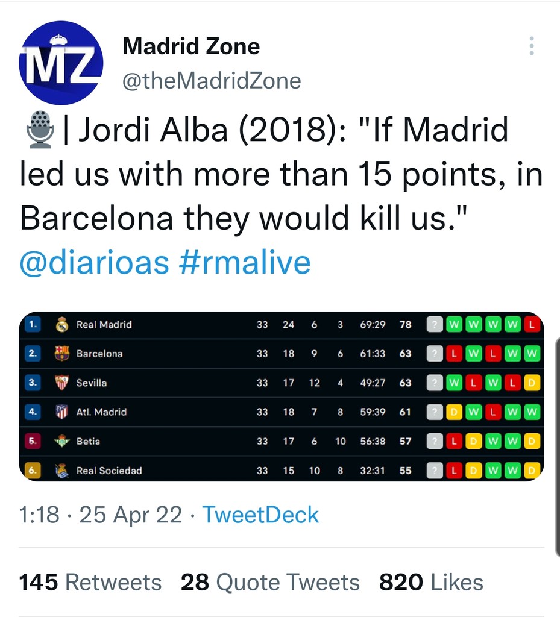Open the #rmalive hashtag
This screenshot has height=617, width=560.
245,263
